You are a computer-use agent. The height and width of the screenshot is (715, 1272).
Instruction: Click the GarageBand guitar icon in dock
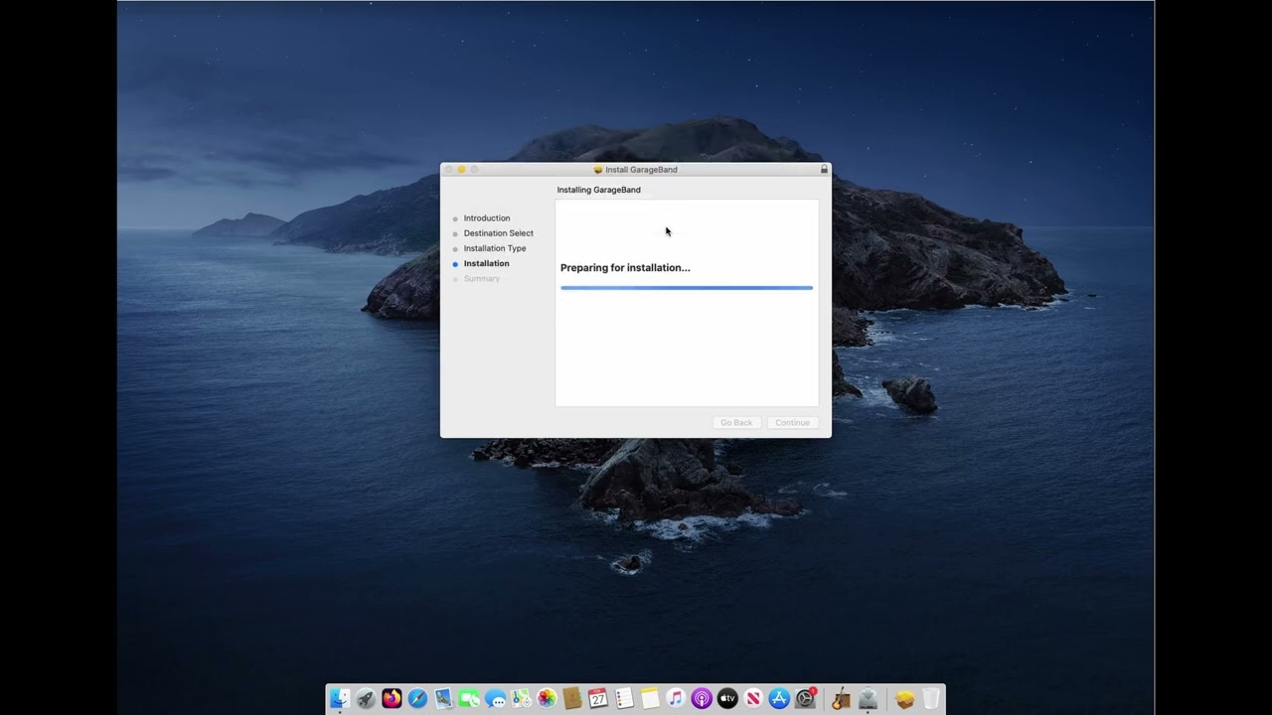click(841, 699)
